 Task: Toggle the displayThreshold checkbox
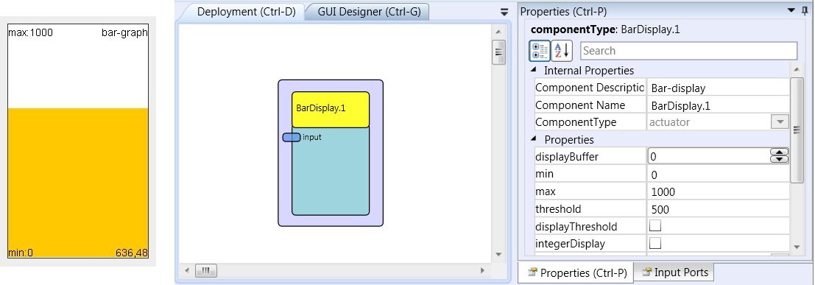point(655,226)
